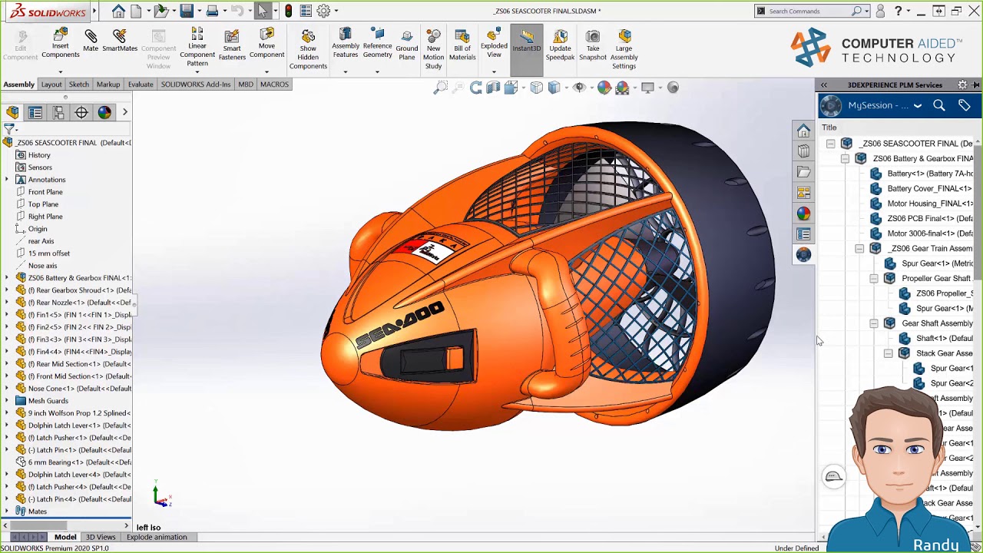Click the Rebuild traffic light icon

point(288,11)
